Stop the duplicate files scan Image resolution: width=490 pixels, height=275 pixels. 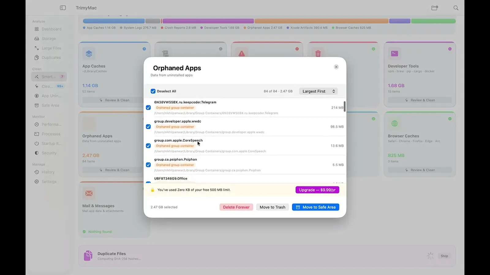[x=444, y=256]
